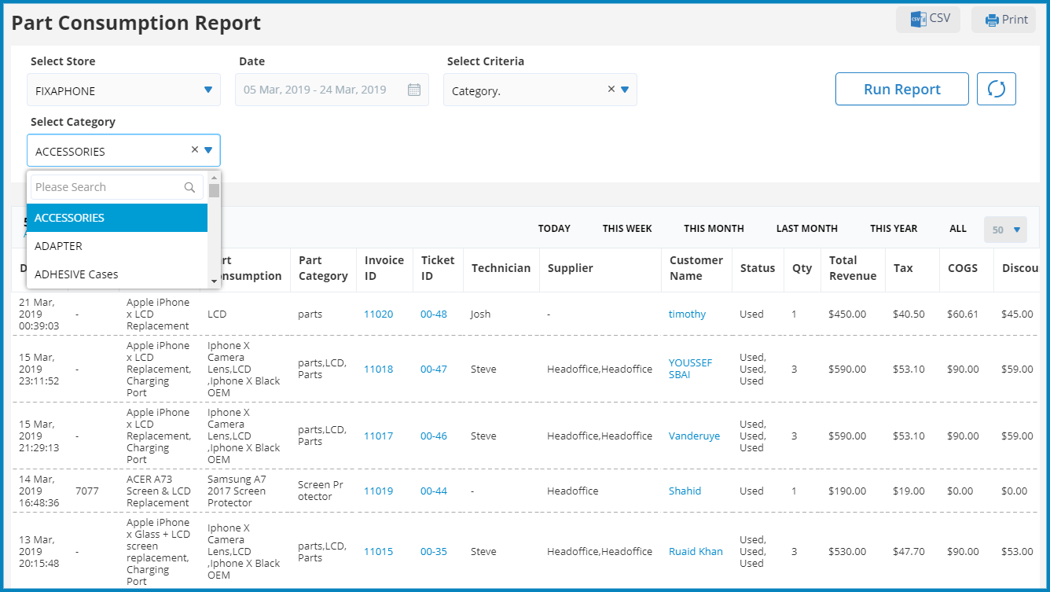Open ticket 00-48
The width and height of the screenshot is (1050, 592).
(x=434, y=314)
